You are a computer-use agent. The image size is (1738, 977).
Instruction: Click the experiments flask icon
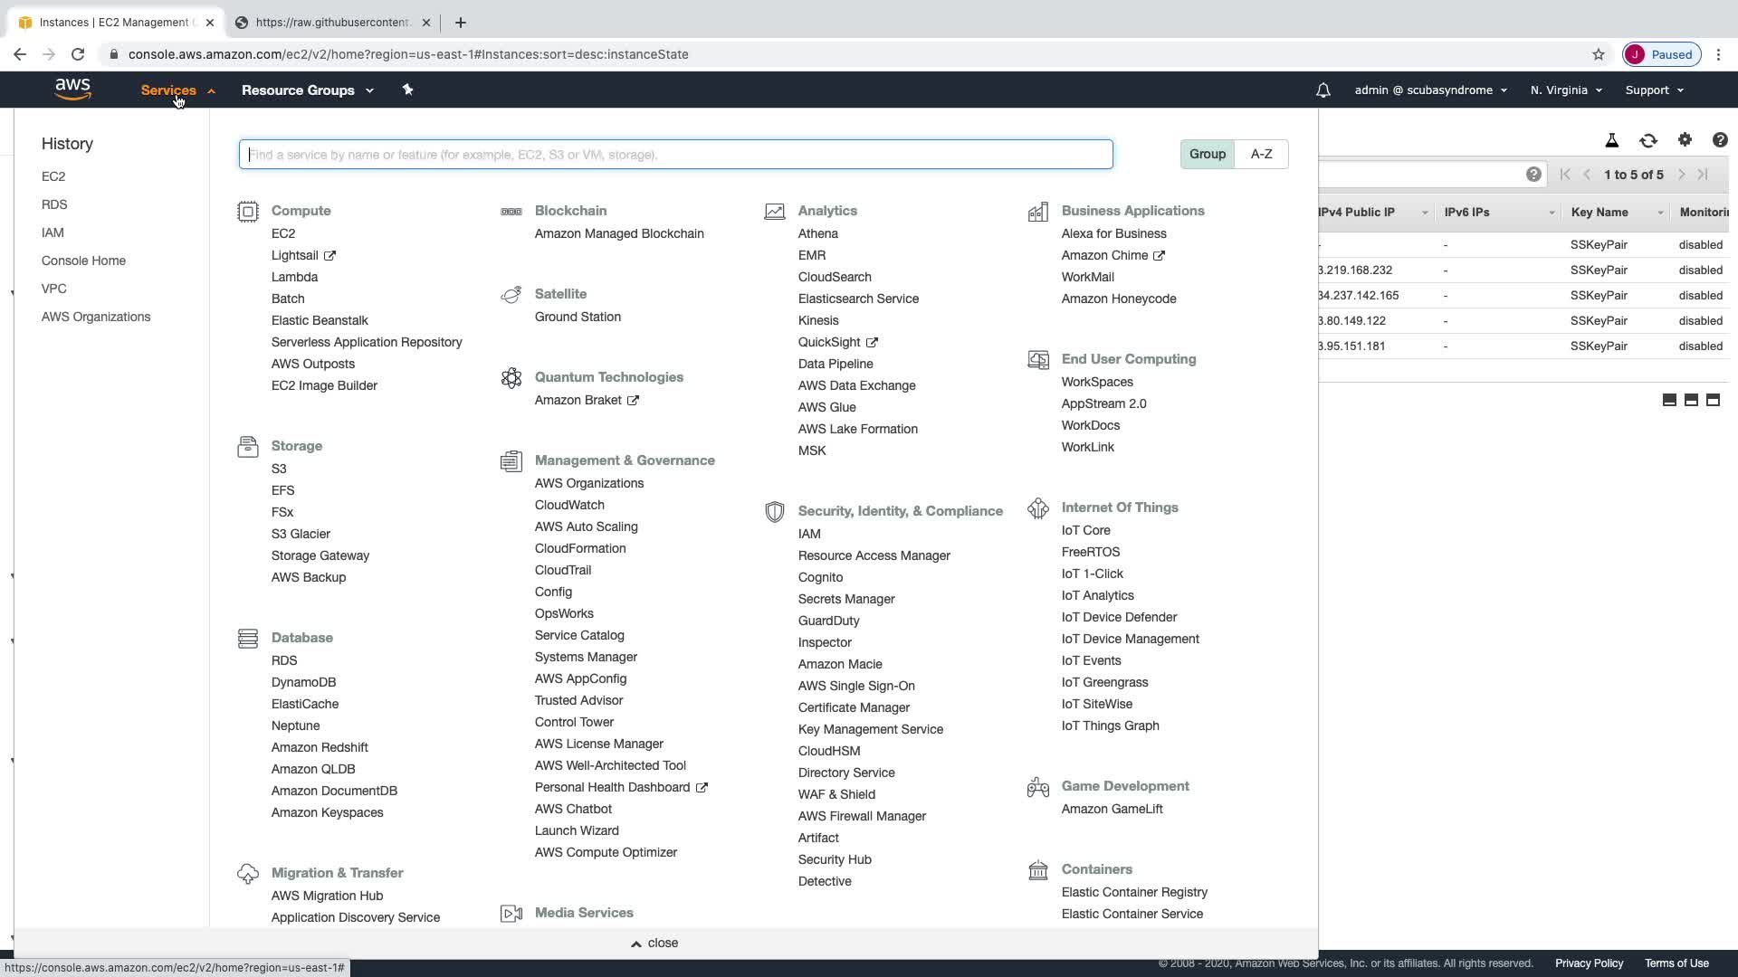pos(1611,140)
